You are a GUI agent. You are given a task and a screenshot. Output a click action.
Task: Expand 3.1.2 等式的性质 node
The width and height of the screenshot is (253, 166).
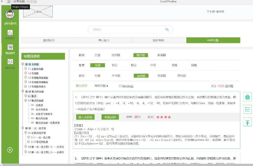[x=28, y=142]
